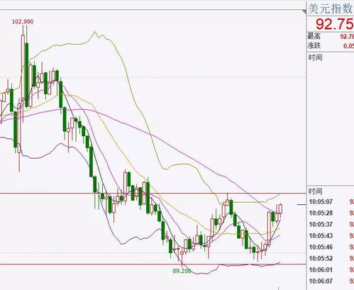Click the 89.200 low price label
Screen dimensions: 354x290
click(182, 271)
